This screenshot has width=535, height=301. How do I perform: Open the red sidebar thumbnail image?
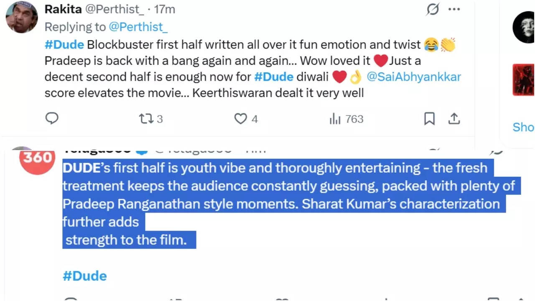coord(524,79)
